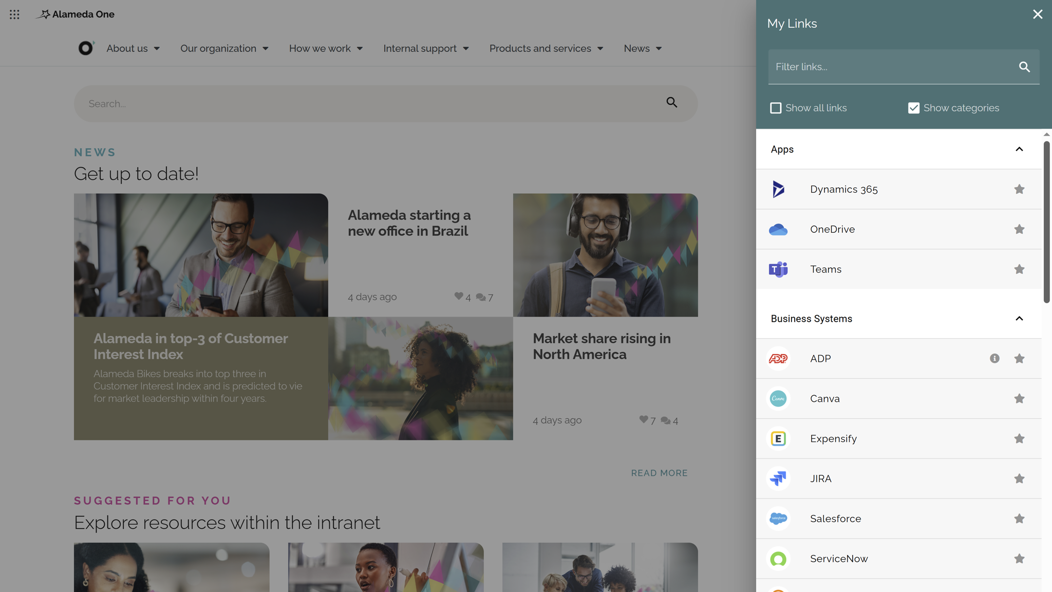Open the Canva logo icon
Viewport: 1052px width, 592px height.
pos(778,399)
